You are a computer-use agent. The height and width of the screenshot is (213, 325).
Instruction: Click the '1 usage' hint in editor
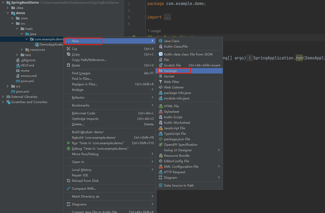(154, 31)
